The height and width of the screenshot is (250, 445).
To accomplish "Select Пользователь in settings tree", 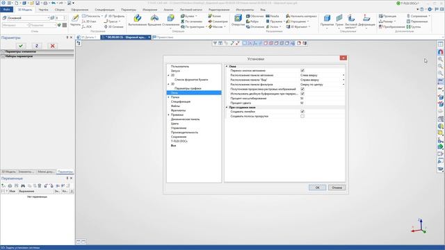I will pos(180,67).
